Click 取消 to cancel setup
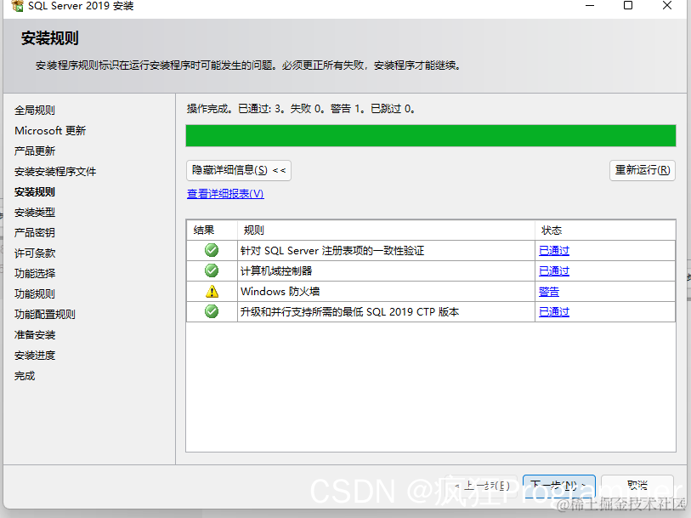691x518 pixels. 637,486
